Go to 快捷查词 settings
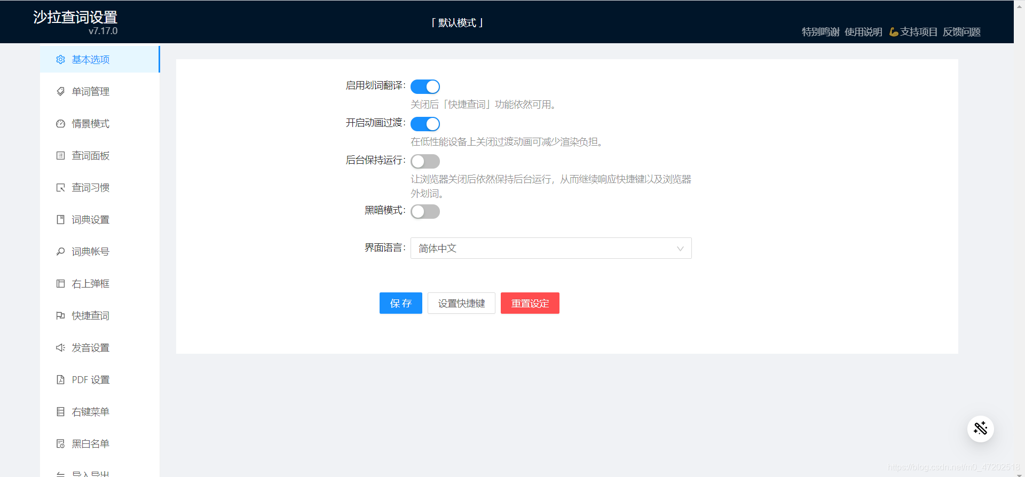The height and width of the screenshot is (477, 1025). point(100,315)
